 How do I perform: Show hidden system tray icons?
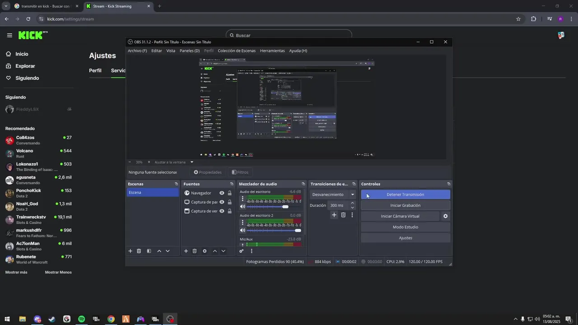(515, 319)
